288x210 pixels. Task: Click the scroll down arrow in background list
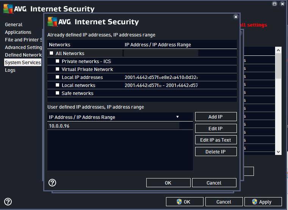[x=278, y=152]
